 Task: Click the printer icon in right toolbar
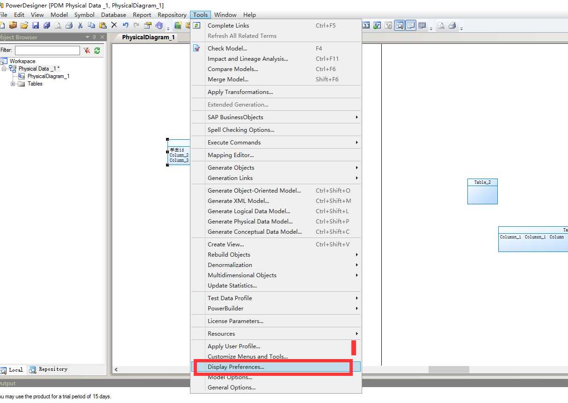pyautogui.click(x=452, y=25)
